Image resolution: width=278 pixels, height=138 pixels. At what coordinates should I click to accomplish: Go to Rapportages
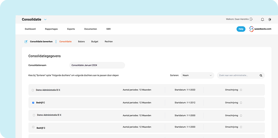51,29
